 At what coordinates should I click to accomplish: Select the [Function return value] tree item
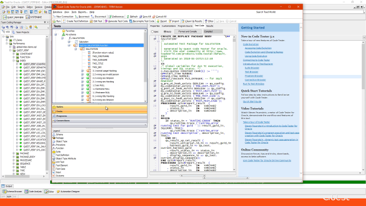point(103,53)
